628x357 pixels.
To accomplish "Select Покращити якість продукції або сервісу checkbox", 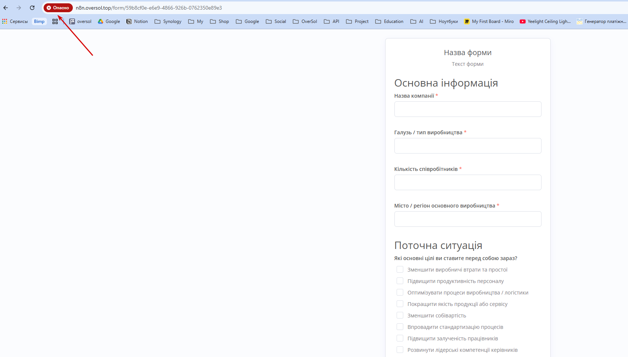I will pos(400,304).
